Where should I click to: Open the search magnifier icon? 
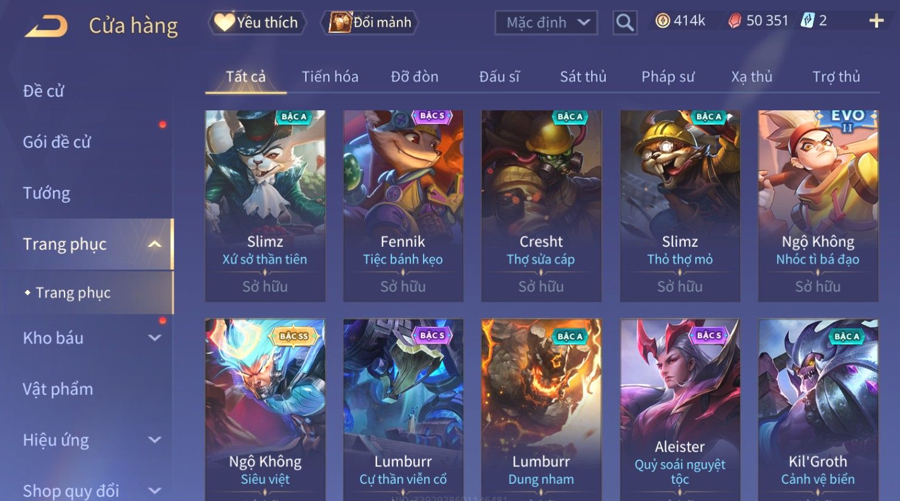point(625,23)
